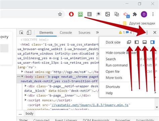
Task: Close the DevTools panel
Action: tap(155, 33)
